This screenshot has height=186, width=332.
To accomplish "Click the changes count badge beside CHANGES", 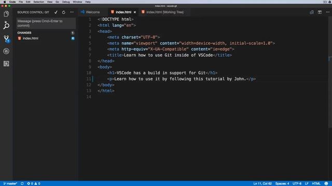I will (73, 33).
